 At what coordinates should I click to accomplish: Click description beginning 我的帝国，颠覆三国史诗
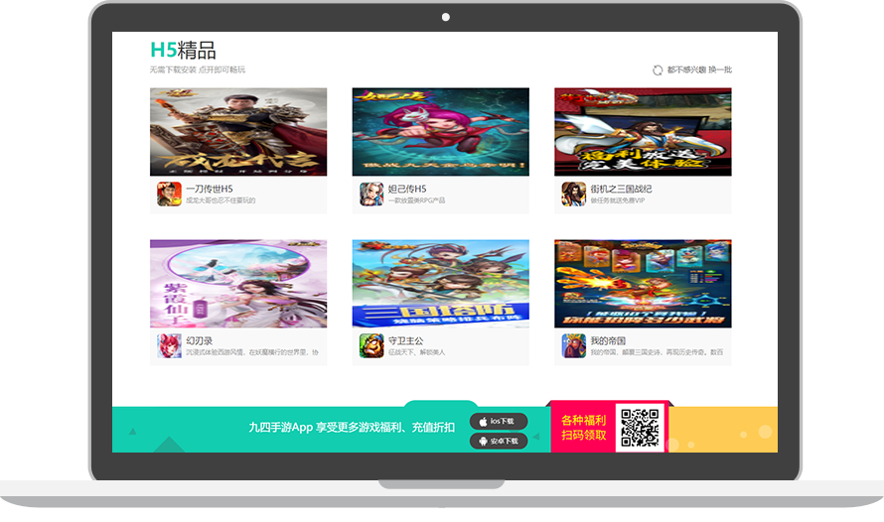[x=657, y=352]
